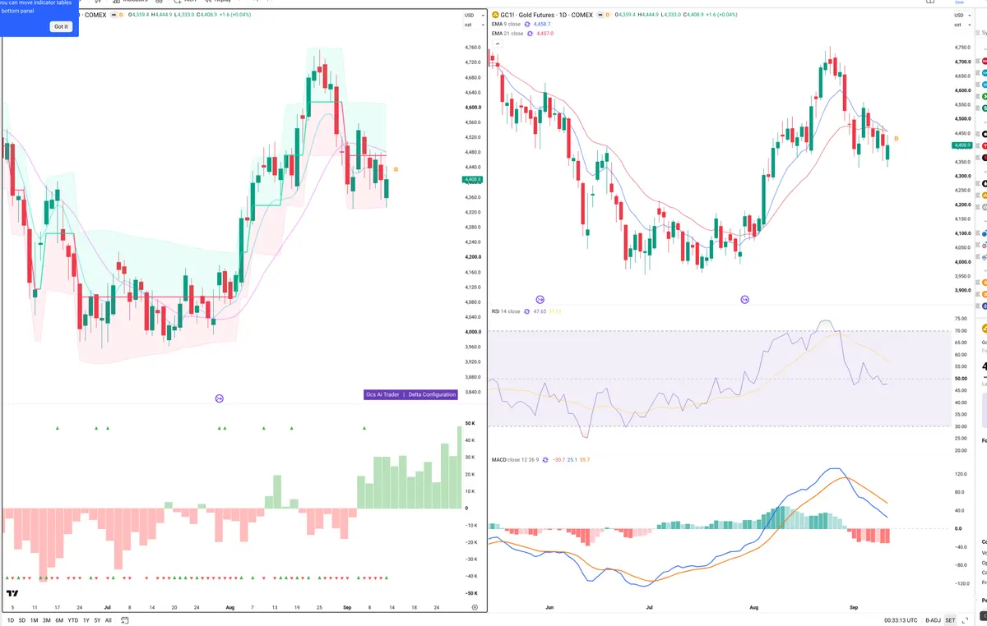The height and width of the screenshot is (626, 987).
Task: Select the 1D time range
Action: click(x=11, y=620)
